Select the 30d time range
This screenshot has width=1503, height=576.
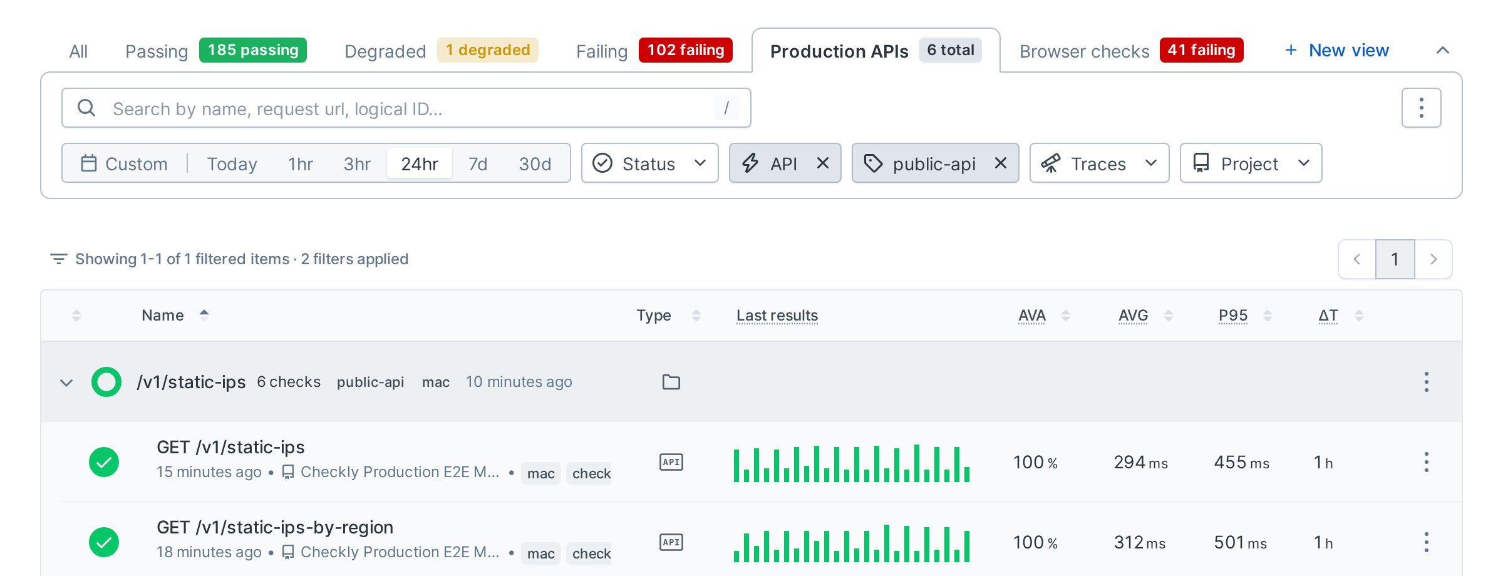(x=535, y=163)
